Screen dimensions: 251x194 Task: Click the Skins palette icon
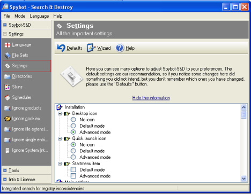pyautogui.click(x=8, y=87)
